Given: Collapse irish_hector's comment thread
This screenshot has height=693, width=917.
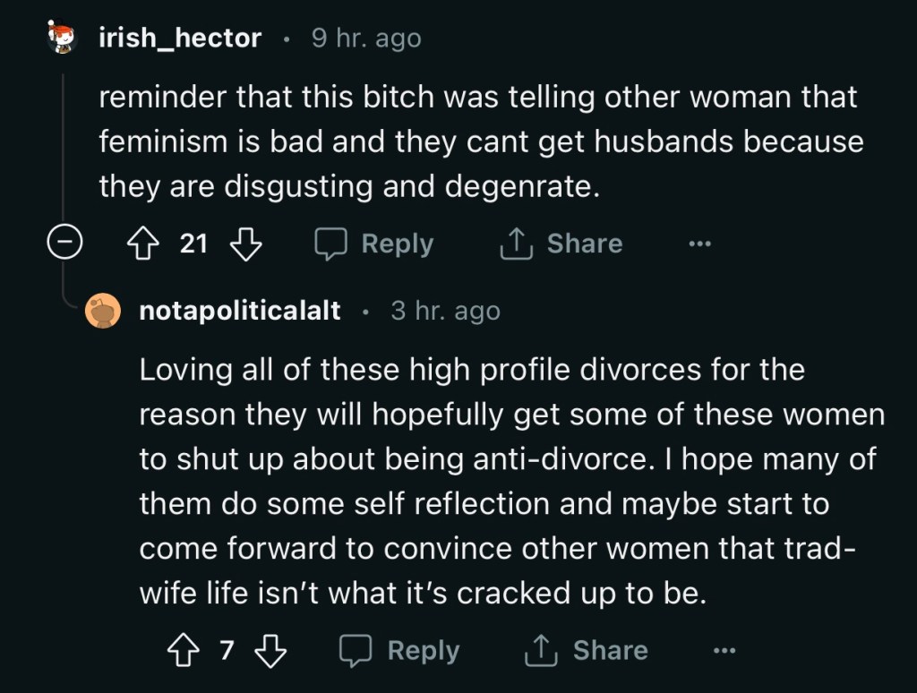Looking at the screenshot, I should point(64,244).
